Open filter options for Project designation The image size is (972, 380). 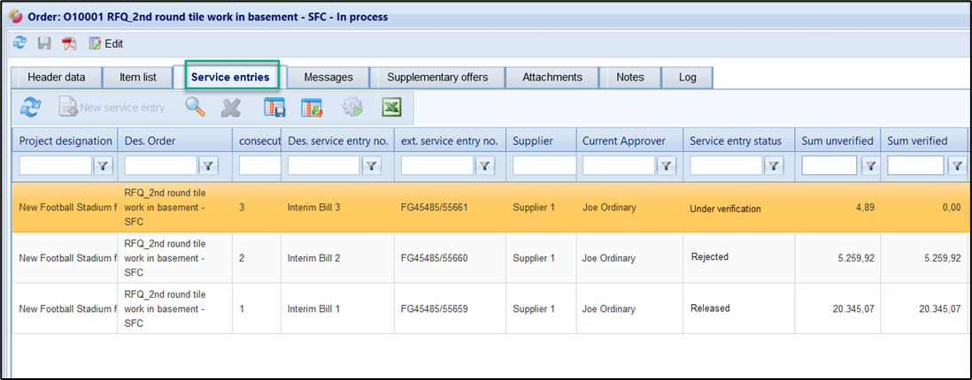pyautogui.click(x=103, y=165)
